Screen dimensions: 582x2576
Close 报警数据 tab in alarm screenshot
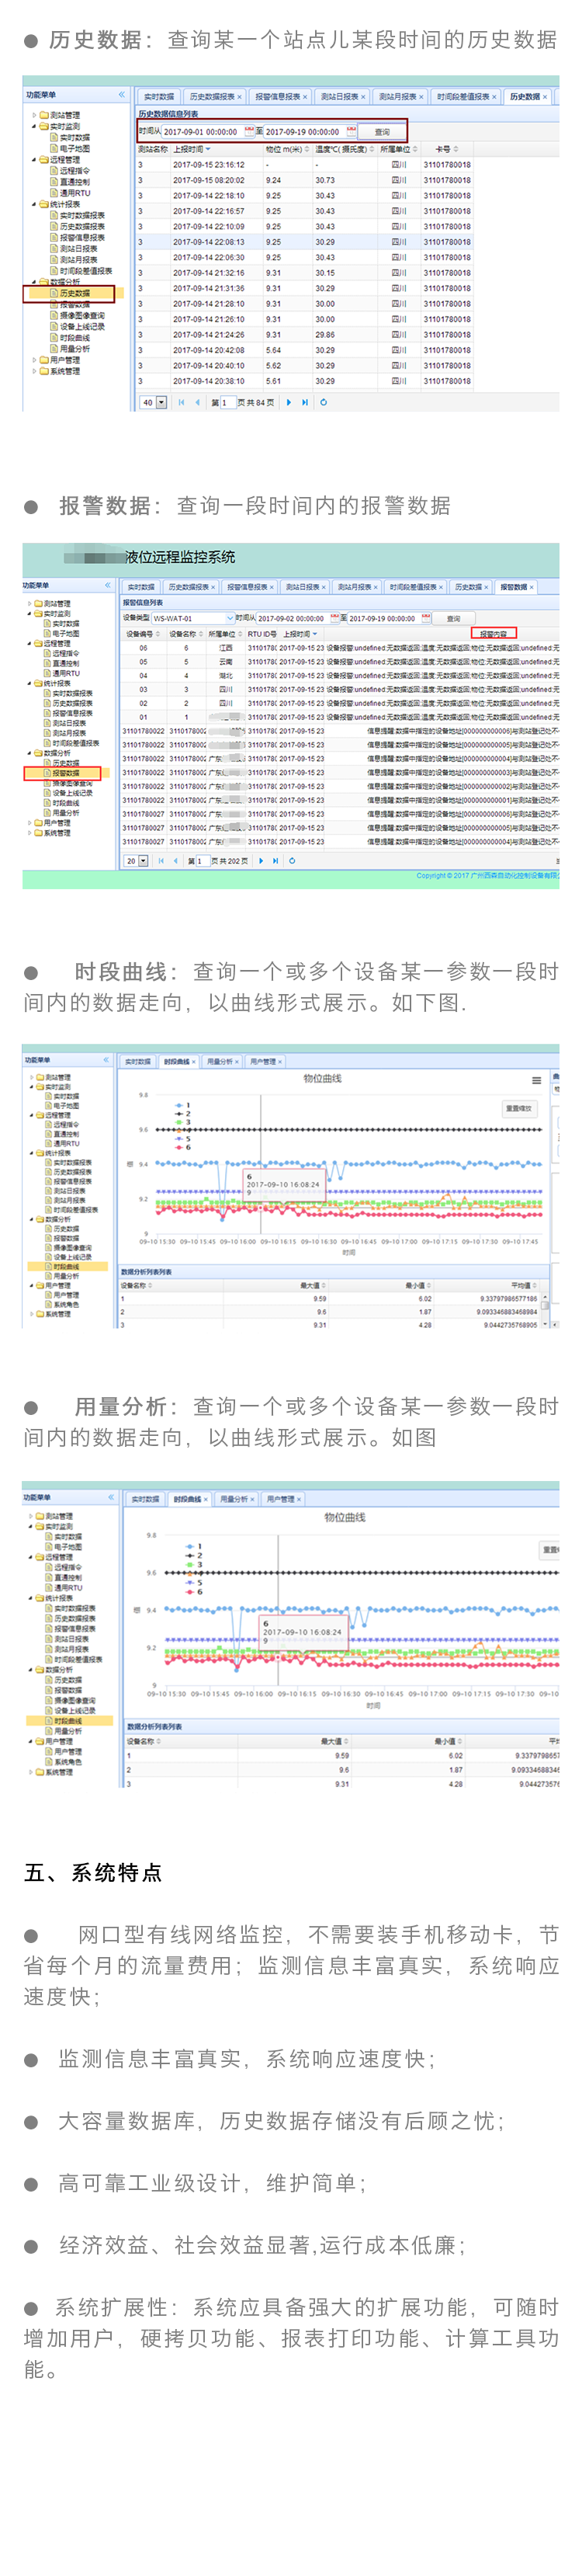coord(532,587)
